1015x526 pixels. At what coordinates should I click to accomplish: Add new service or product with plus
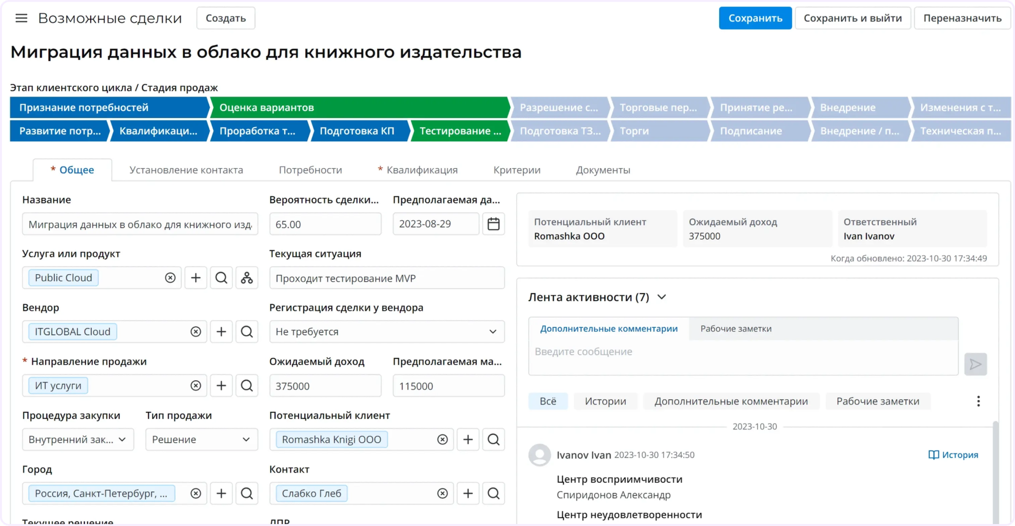click(x=196, y=278)
